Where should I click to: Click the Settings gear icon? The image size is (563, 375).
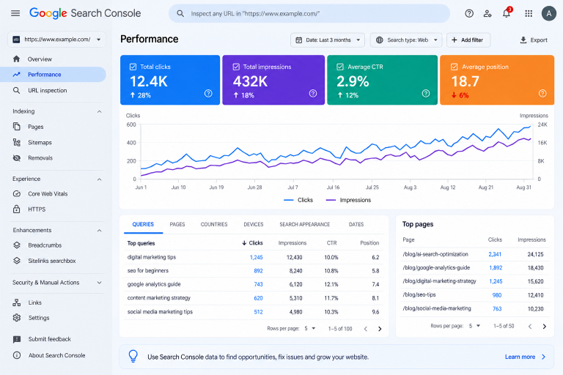pos(17,318)
